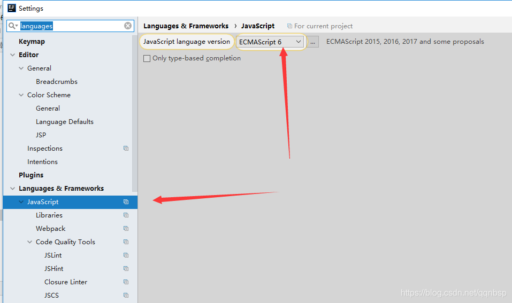Open Webpack settings
This screenshot has height=303, width=512.
coord(51,229)
